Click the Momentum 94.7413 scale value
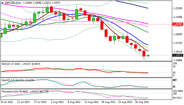 click(178, 98)
